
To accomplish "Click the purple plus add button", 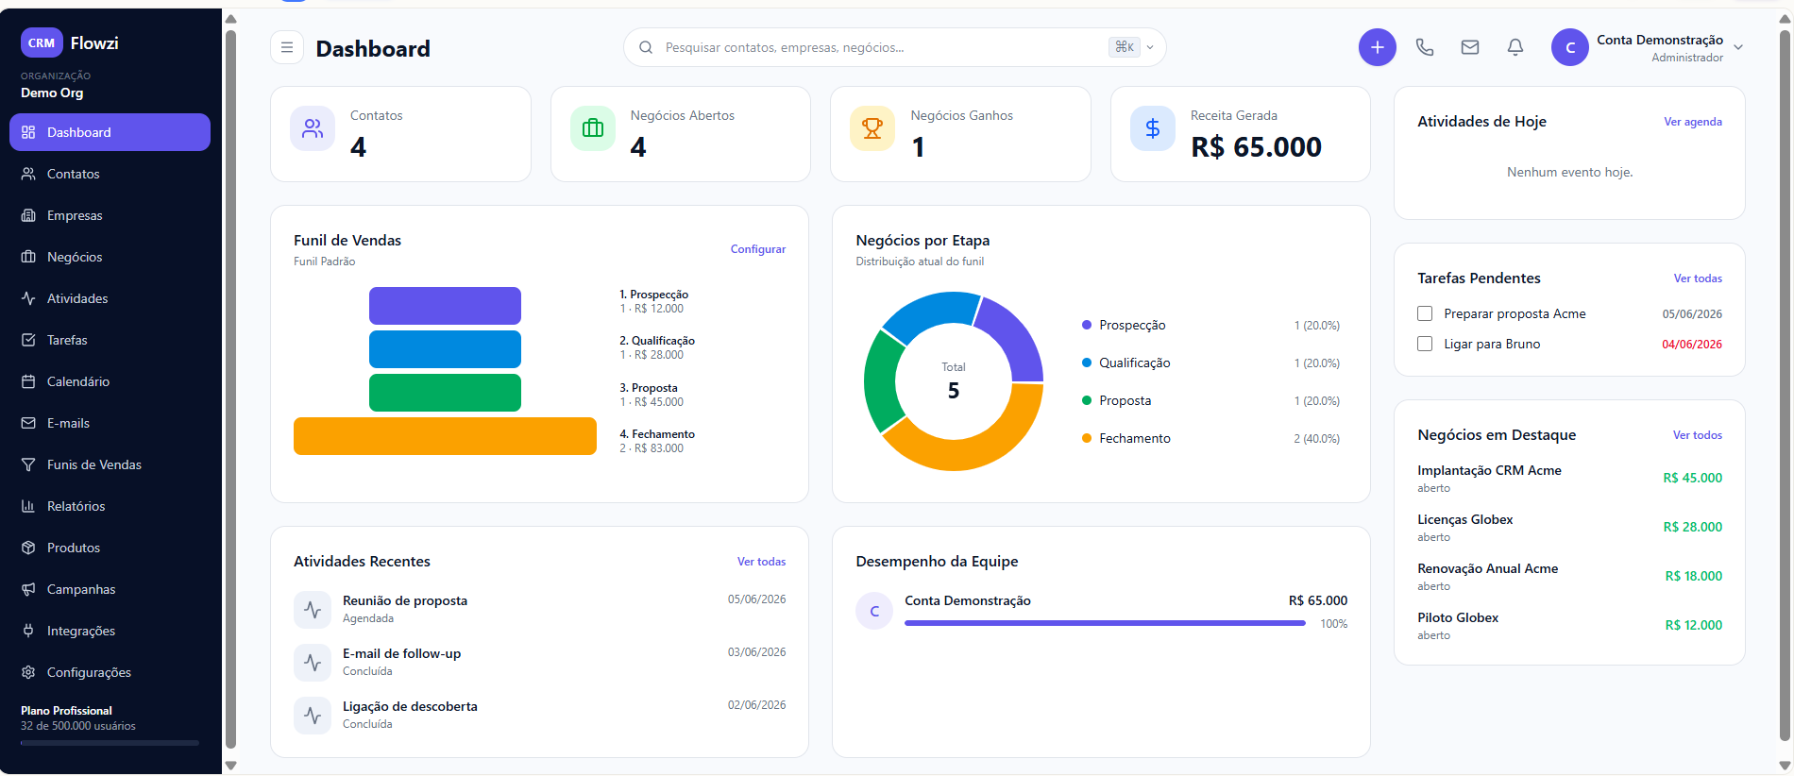I will point(1378,47).
